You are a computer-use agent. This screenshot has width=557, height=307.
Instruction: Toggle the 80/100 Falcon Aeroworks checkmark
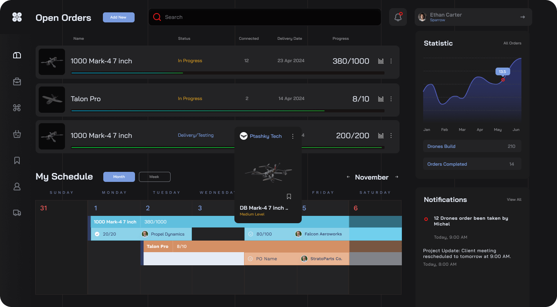pyautogui.click(x=250, y=234)
